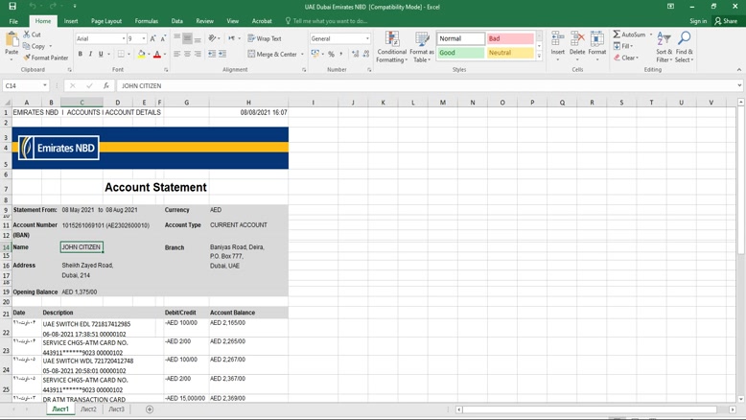Viewport: 746px width, 420px height.
Task: Switch to sheet tab Лист3
Action: (116, 409)
